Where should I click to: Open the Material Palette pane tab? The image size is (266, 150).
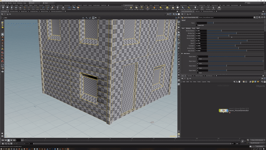(199, 76)
